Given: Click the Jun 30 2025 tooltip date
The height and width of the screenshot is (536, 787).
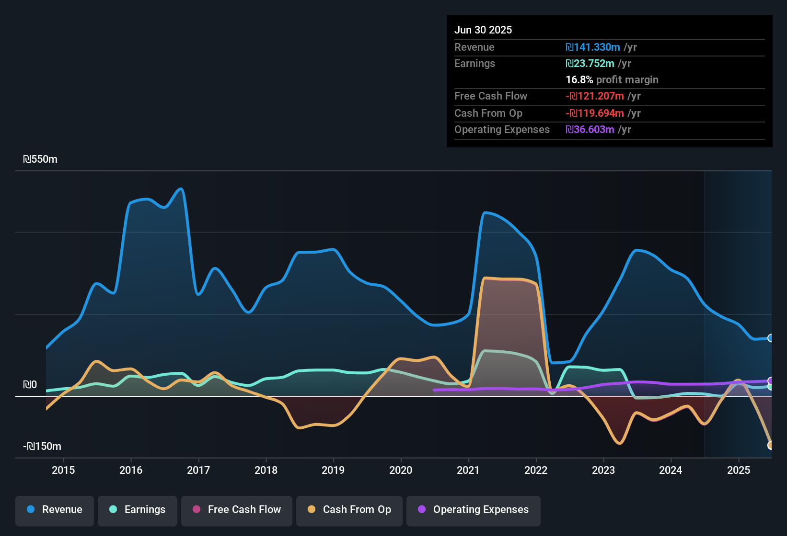Looking at the screenshot, I should (483, 30).
